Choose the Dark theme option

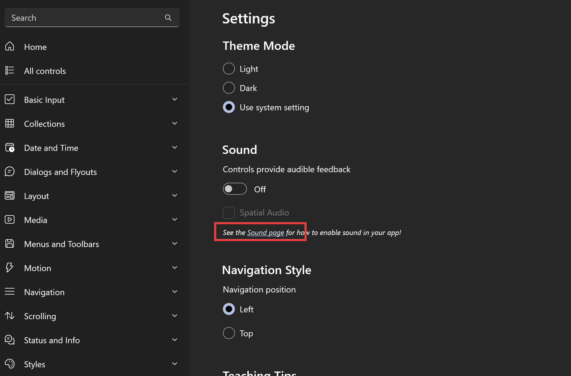click(229, 88)
